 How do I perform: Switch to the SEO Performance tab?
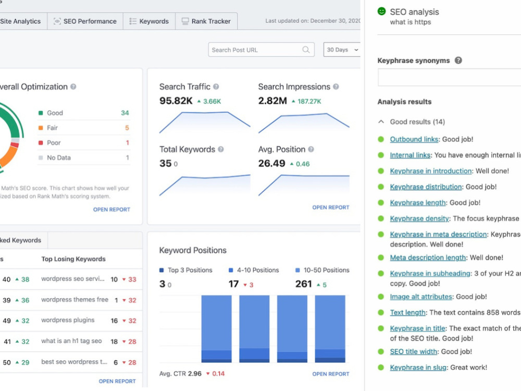click(x=85, y=21)
